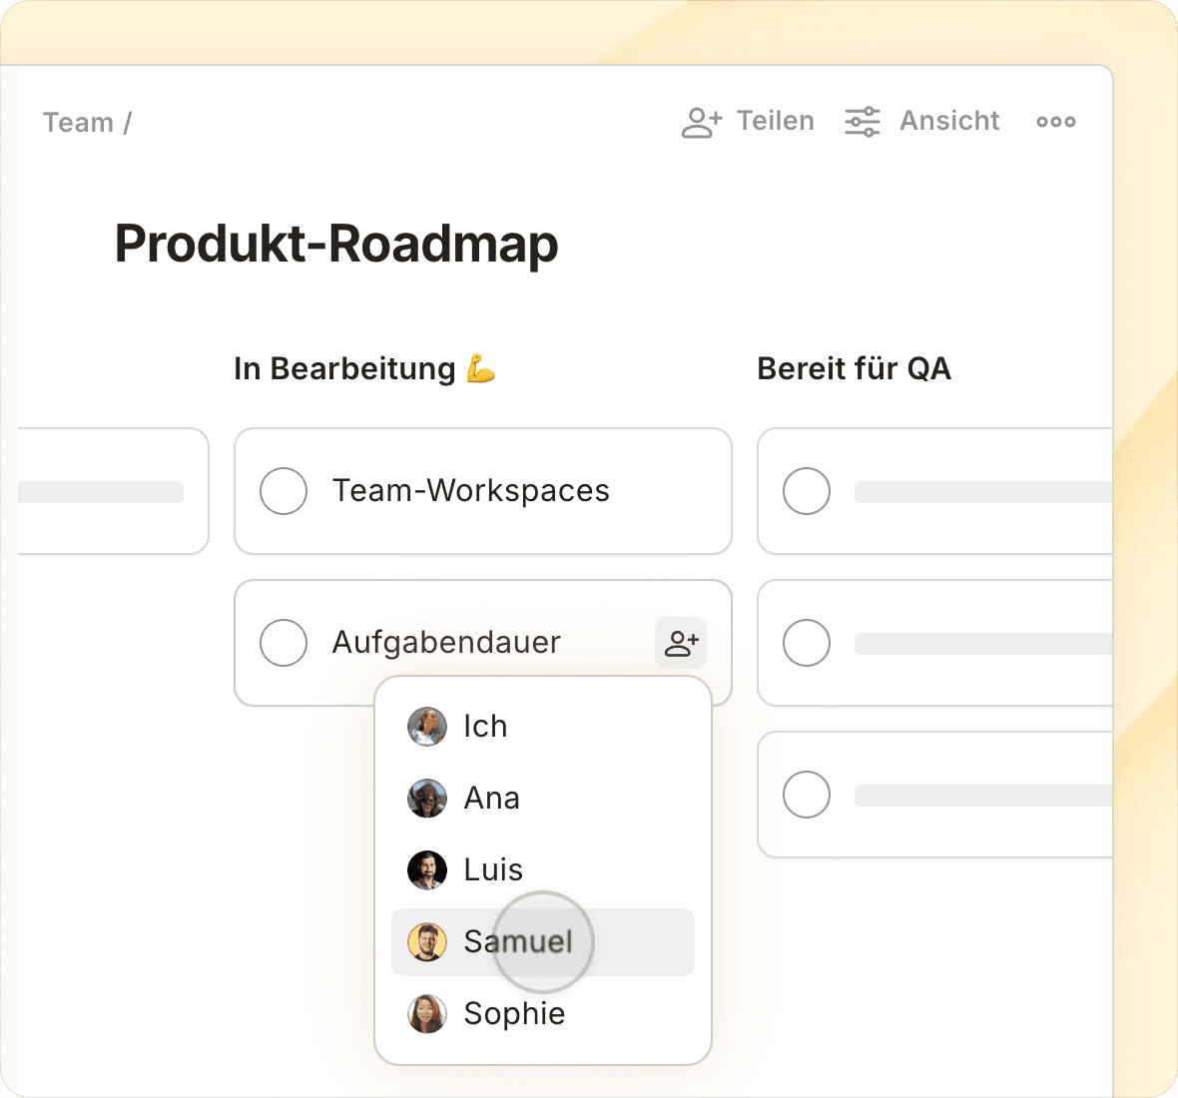
Task: Click the assign-person icon on Aufgabendauer
Action: pos(681,643)
